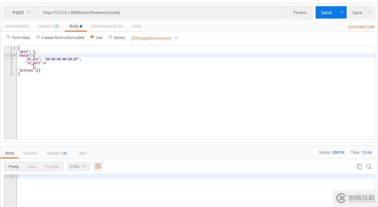378x207 pixels.
Task: Open the HTML response format dropdown
Action: coord(78,166)
